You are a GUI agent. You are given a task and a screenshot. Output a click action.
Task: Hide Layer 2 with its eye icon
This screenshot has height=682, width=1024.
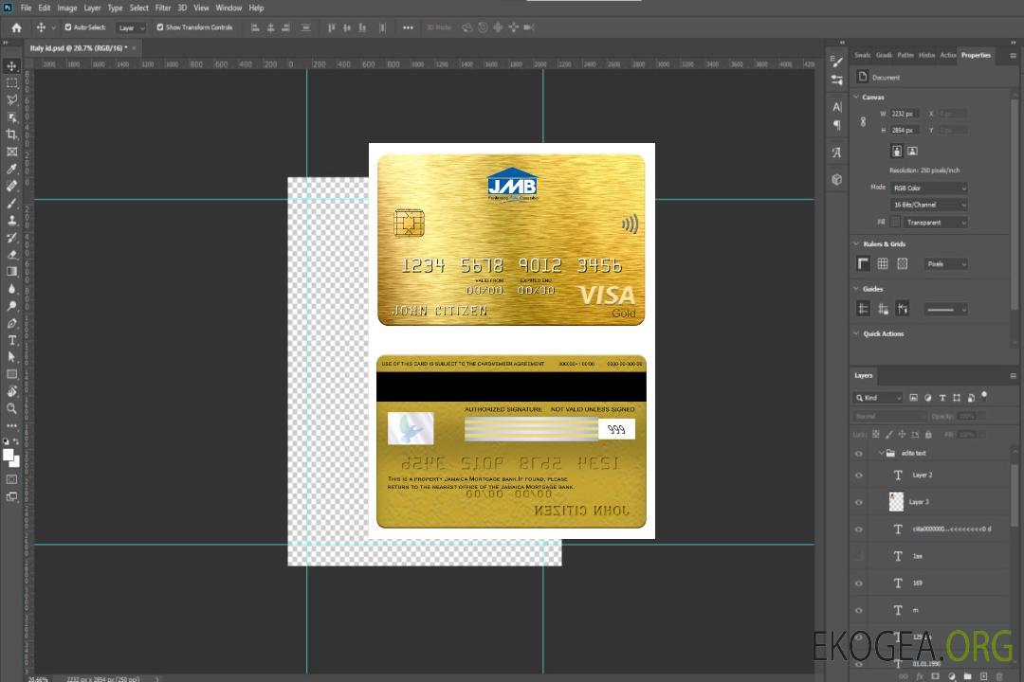(x=859, y=476)
